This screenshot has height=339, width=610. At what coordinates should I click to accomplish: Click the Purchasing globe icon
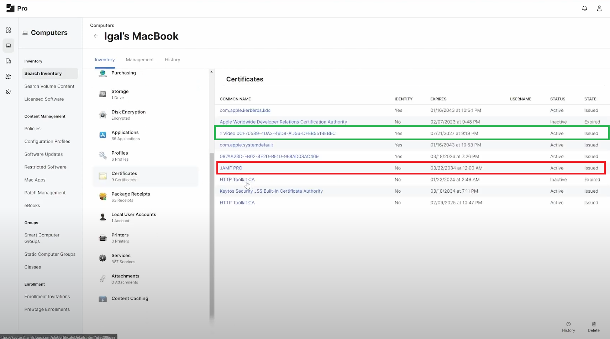pyautogui.click(x=103, y=73)
